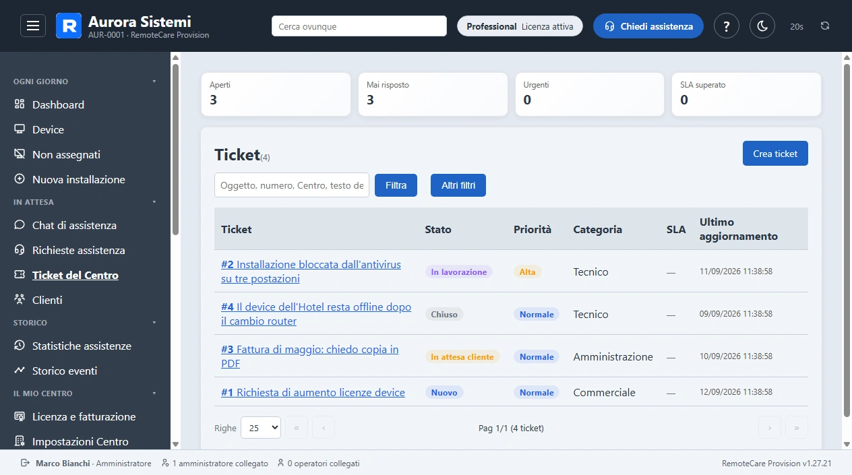Toggle dark mode with moon icon

coord(762,26)
